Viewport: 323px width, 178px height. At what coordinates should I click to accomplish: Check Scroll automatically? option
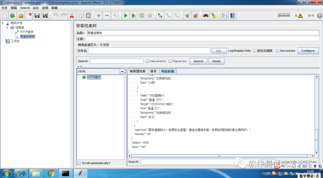pos(79,163)
